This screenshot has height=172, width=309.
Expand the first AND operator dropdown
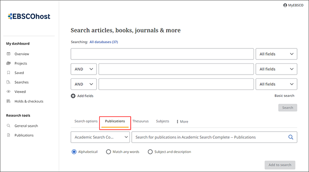(84, 69)
